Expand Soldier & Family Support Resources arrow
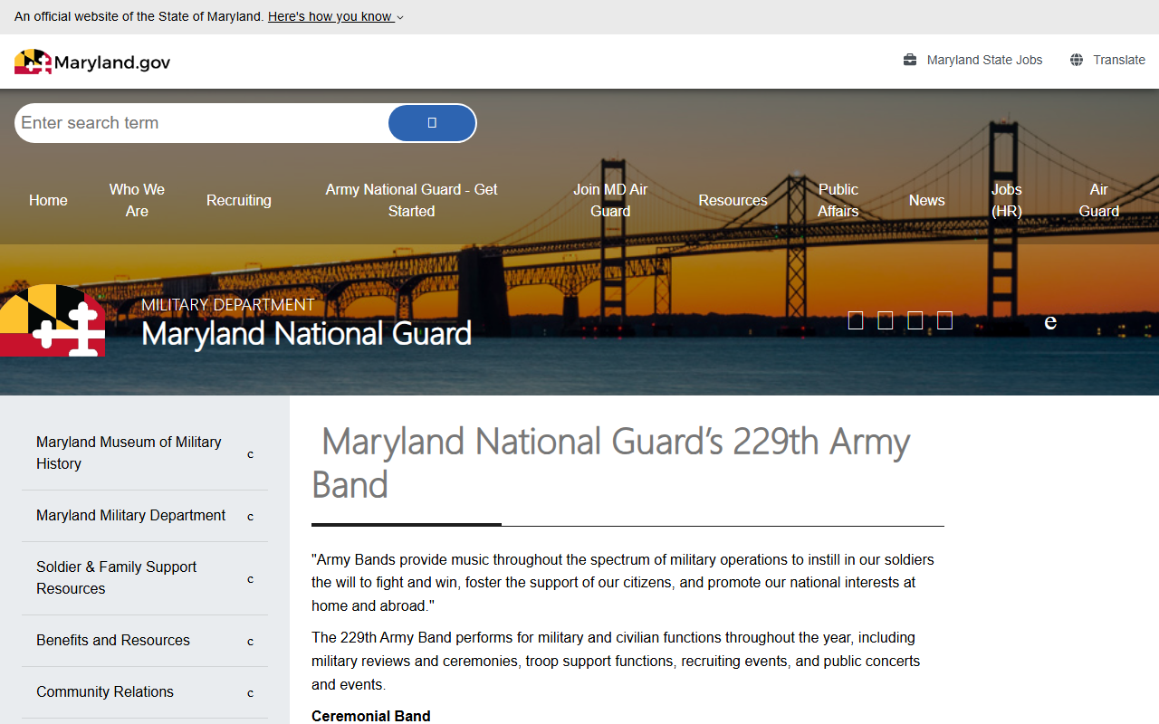Viewport: 1159px width, 724px height. click(251, 578)
